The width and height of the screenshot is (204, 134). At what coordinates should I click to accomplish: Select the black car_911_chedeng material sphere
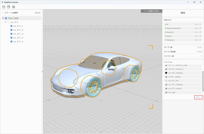pos(166,73)
